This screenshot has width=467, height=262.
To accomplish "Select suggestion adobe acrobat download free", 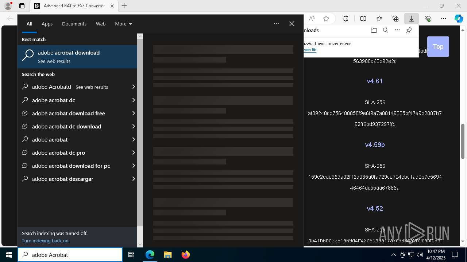I will coord(74,113).
